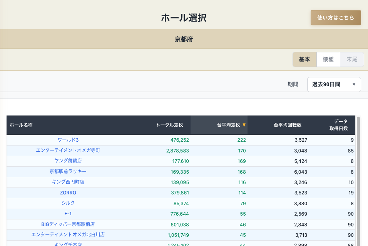Screen dimensions: 368x246
Task: Open the ZORRO hall link
Action: (x=68, y=192)
